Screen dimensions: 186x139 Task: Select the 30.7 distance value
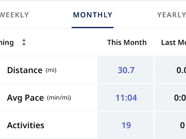pyautogui.click(x=126, y=70)
